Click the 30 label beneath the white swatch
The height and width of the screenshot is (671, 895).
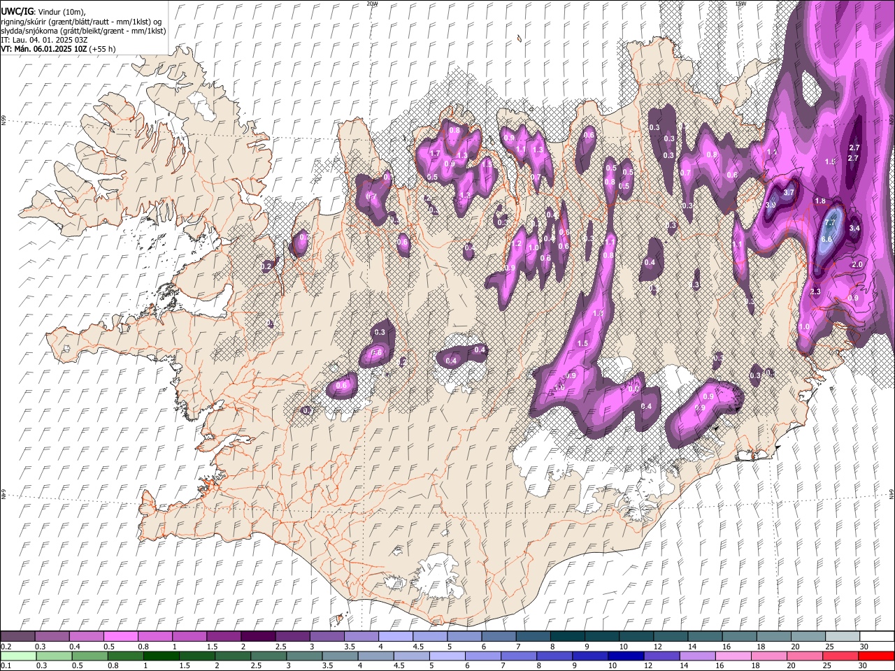click(864, 647)
